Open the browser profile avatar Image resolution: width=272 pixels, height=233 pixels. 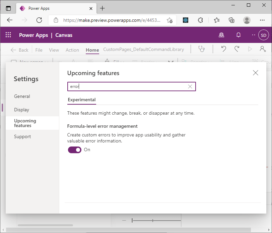(247, 20)
